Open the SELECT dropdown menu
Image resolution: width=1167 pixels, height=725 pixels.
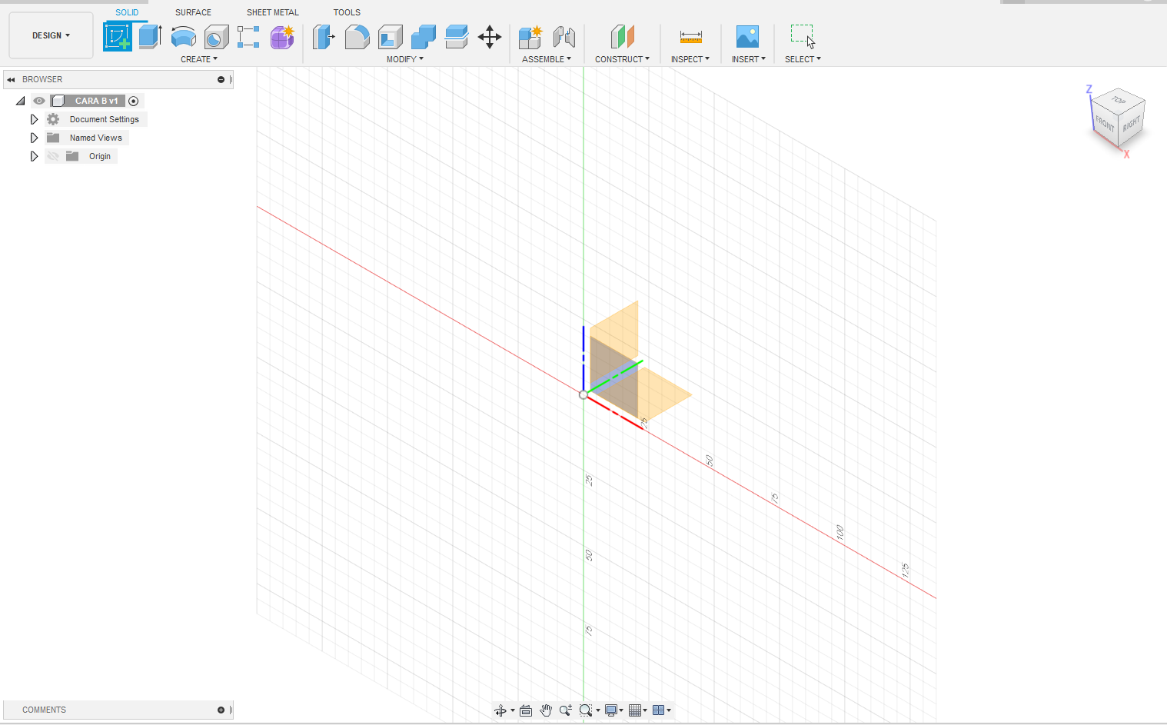tap(803, 59)
